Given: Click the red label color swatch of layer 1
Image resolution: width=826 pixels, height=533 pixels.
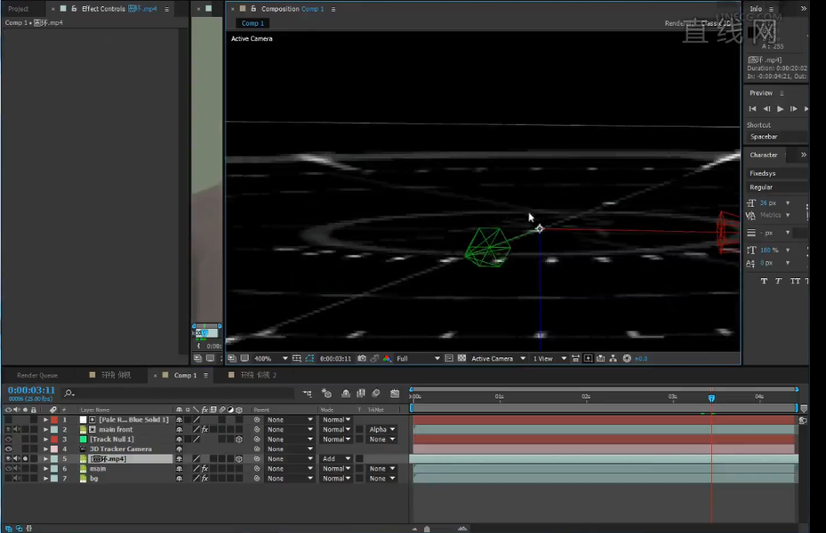Looking at the screenshot, I should (54, 420).
